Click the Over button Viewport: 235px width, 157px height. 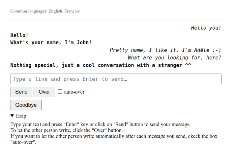44,92
